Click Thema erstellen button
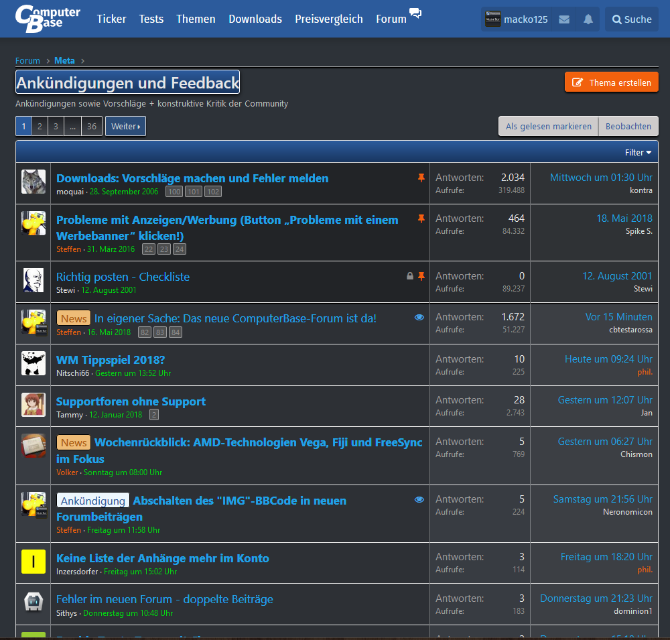The image size is (670, 640). click(x=612, y=82)
